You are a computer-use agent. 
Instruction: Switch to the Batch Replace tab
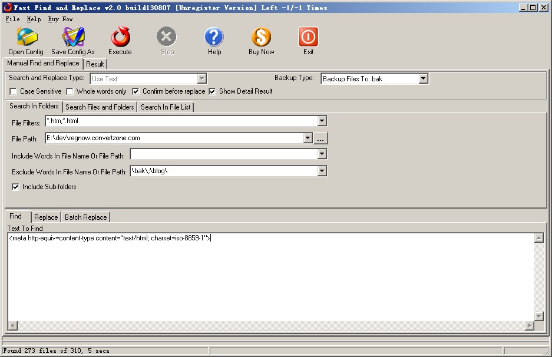coord(86,217)
